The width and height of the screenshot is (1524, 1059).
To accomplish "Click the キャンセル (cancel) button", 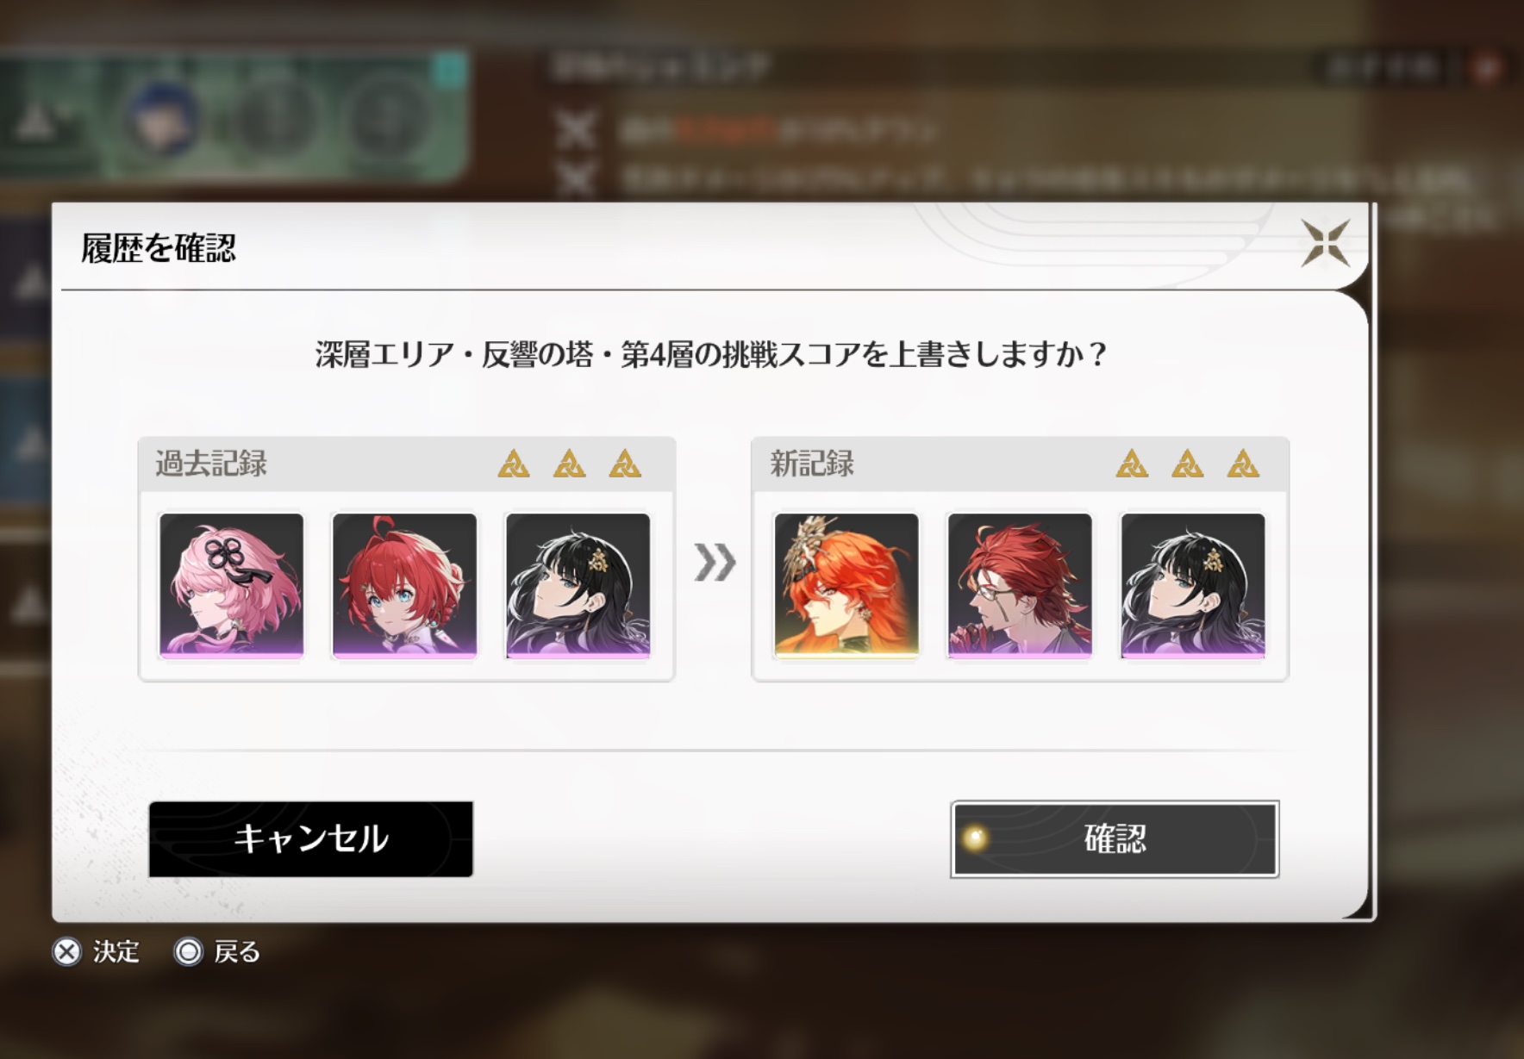I will click(310, 839).
